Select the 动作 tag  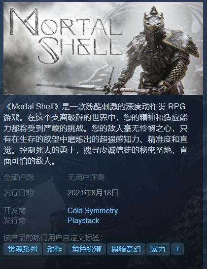pyautogui.click(x=55, y=249)
